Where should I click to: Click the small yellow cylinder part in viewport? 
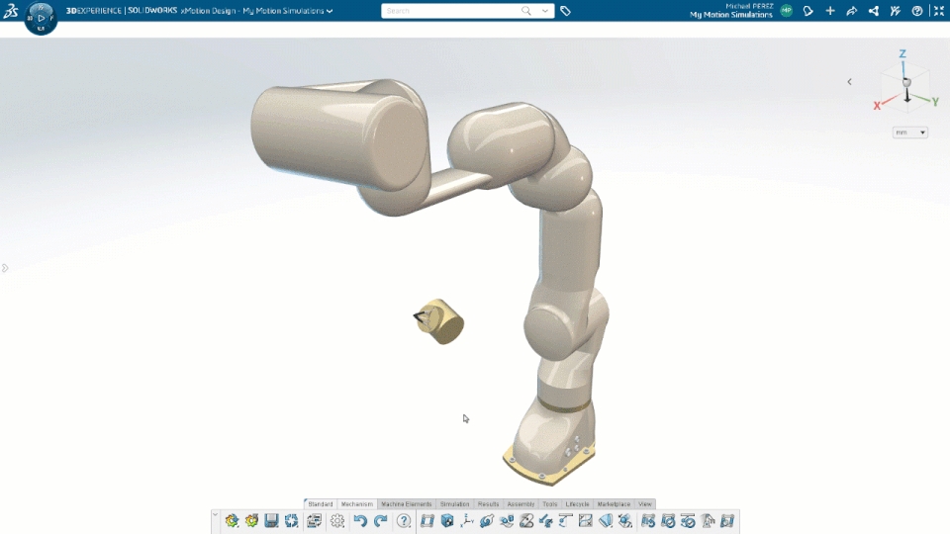[x=440, y=321]
